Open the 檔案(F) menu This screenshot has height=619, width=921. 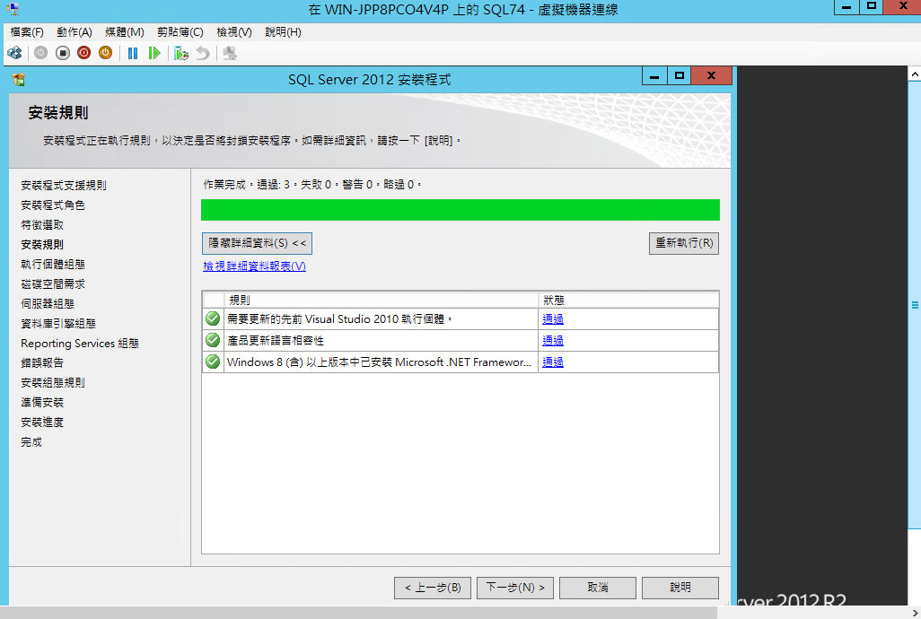coord(26,32)
